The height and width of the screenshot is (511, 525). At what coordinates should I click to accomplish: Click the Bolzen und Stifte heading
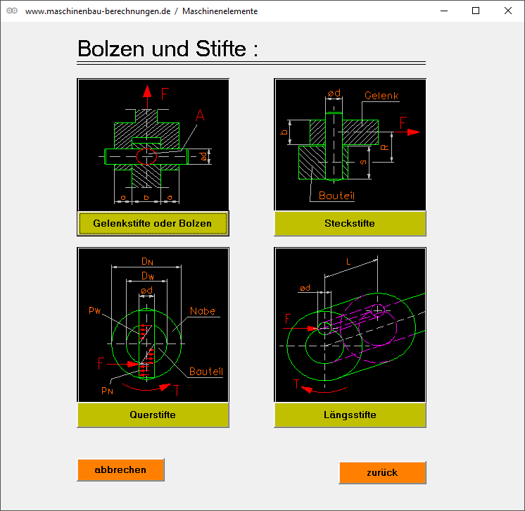click(x=167, y=49)
